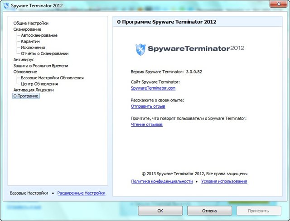Screen dimensions: 290x221
Task: Open Исключения settings page
Action: (33, 48)
